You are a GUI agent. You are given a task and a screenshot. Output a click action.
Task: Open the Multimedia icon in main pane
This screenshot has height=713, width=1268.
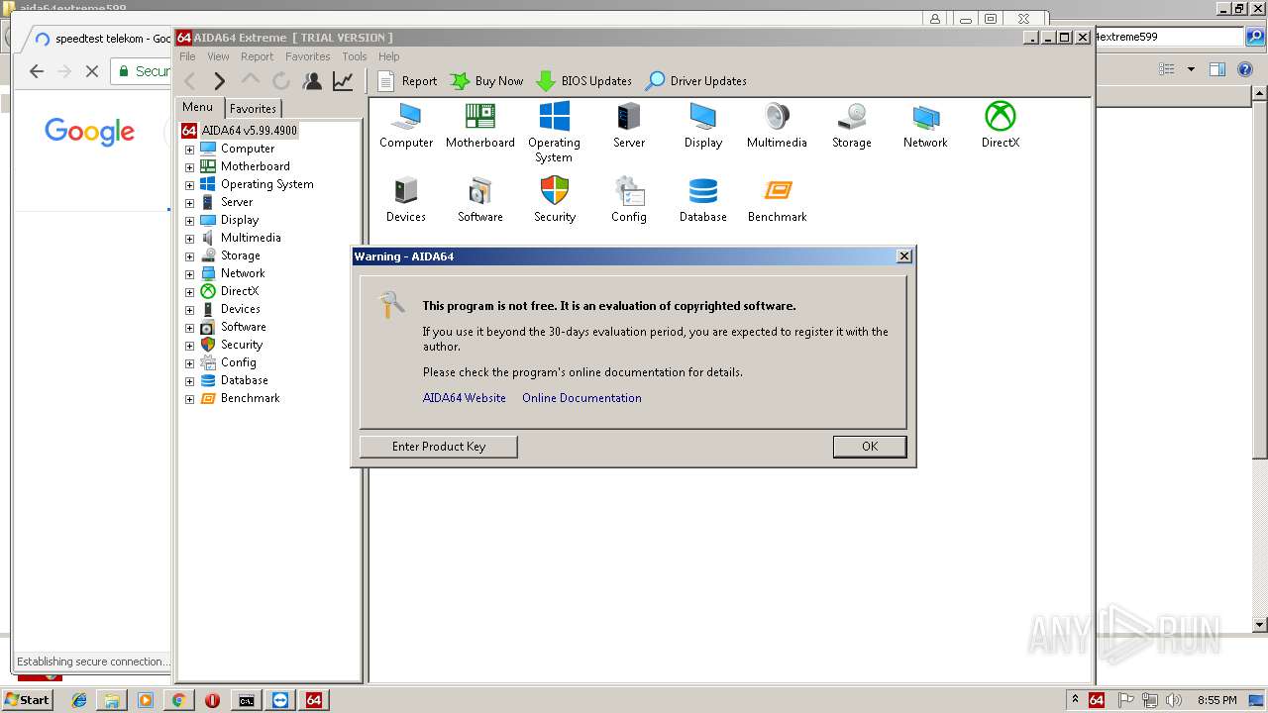click(777, 126)
